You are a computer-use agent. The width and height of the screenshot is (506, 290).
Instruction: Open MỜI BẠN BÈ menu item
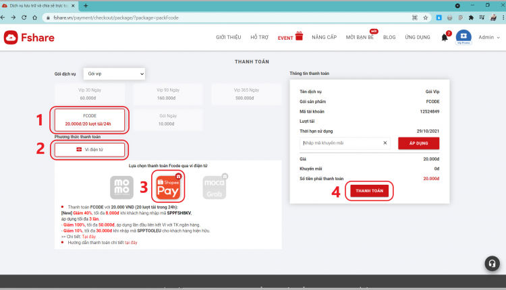click(360, 37)
